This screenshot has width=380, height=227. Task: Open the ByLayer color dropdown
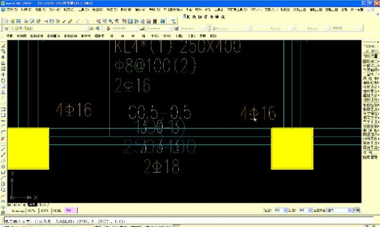coord(229,29)
